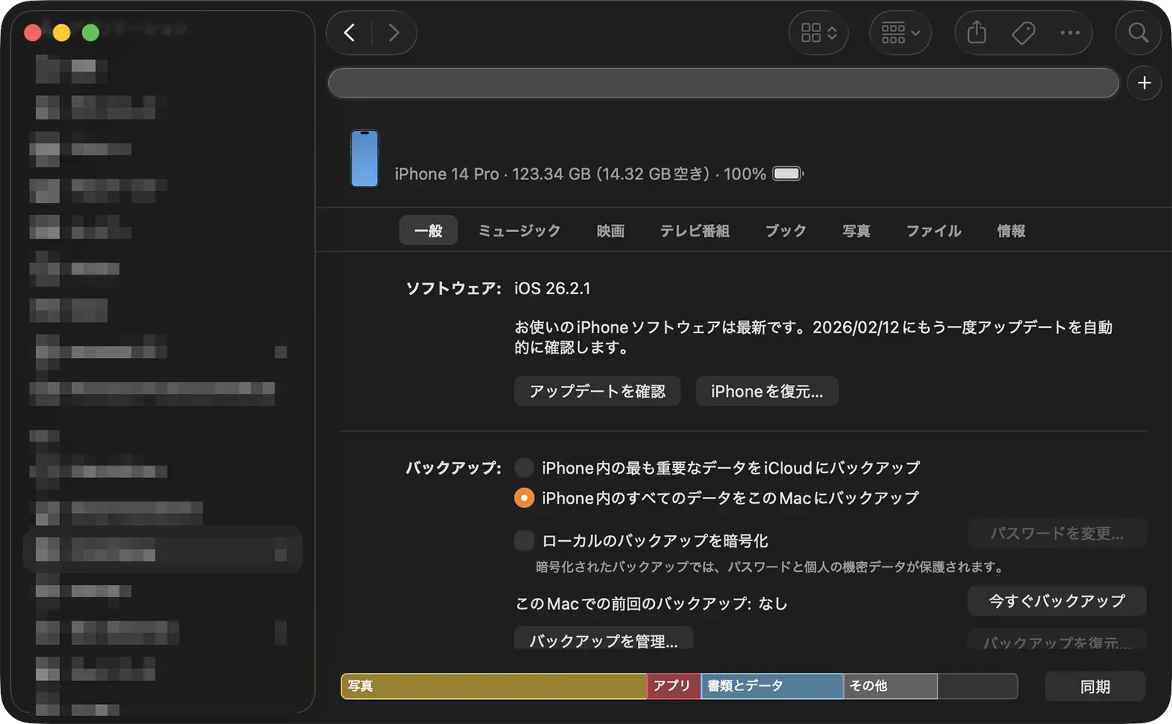Click 今すぐバックアップ button
The image size is (1172, 724).
click(1056, 601)
